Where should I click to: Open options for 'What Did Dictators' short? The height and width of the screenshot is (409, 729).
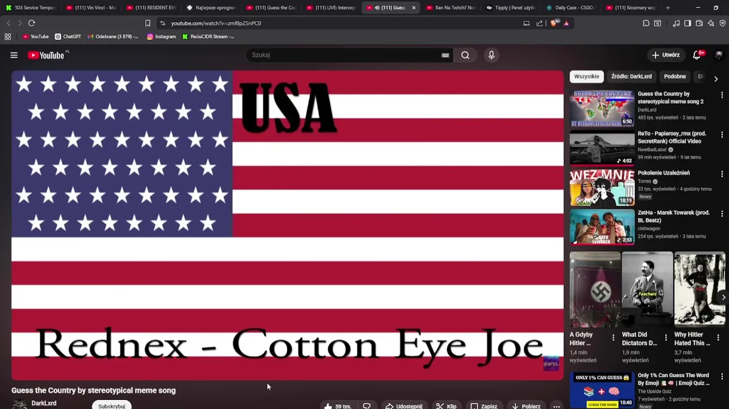coord(666,338)
